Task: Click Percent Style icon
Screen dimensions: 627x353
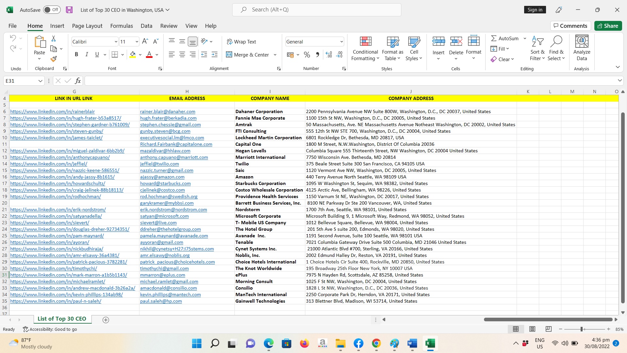Action: (307, 55)
